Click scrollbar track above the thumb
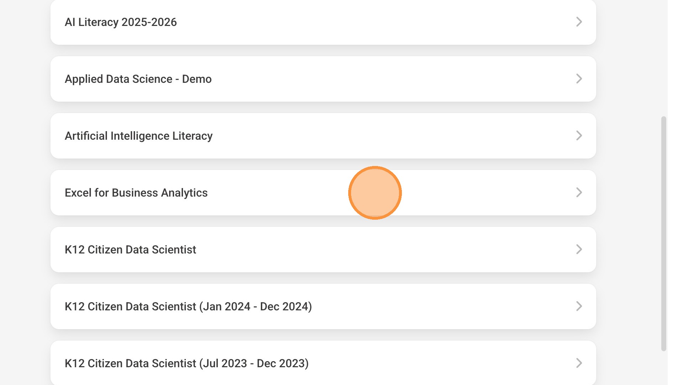Viewport: 689px width, 385px height. pyautogui.click(x=663, y=57)
